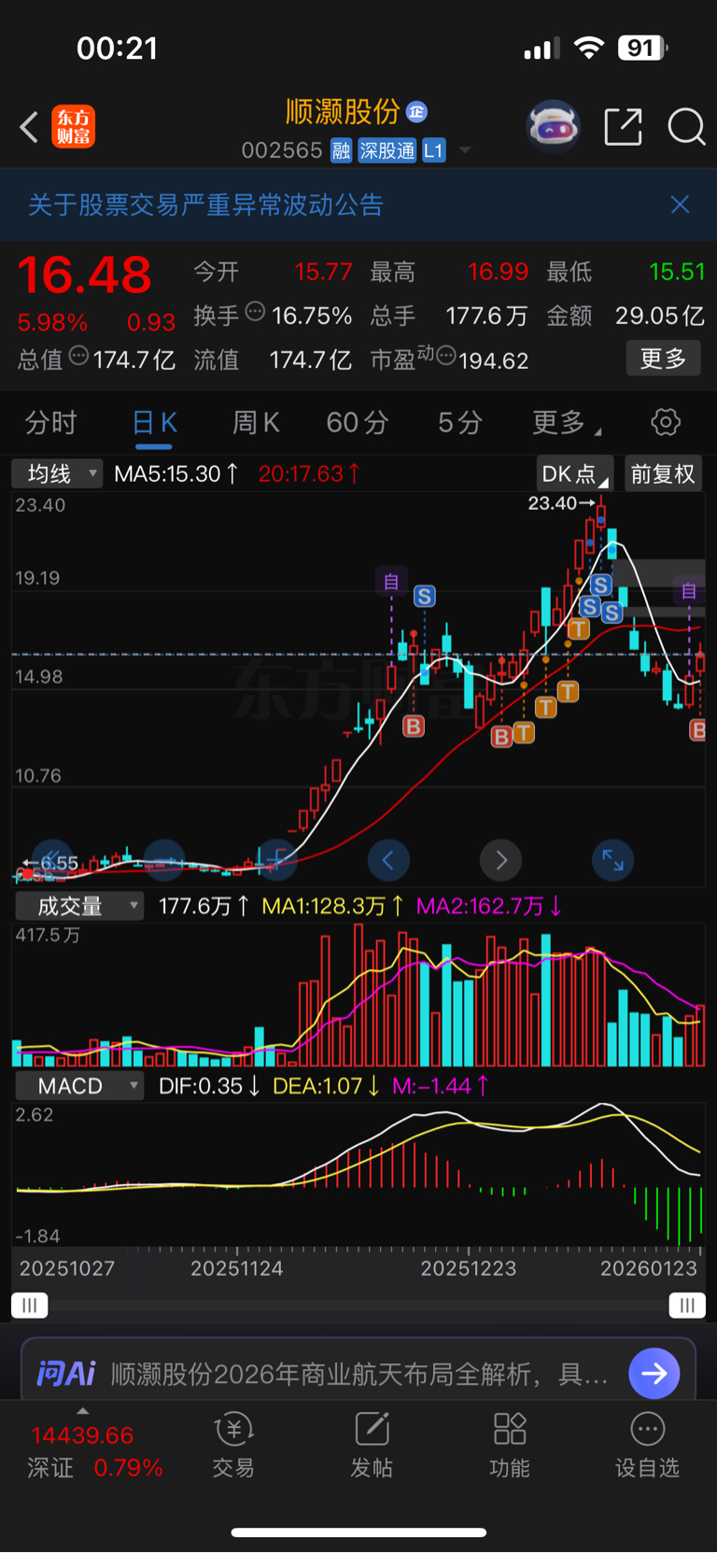The width and height of the screenshot is (717, 1553).
Task: Open the 交易 trade tab
Action: [x=233, y=1445]
